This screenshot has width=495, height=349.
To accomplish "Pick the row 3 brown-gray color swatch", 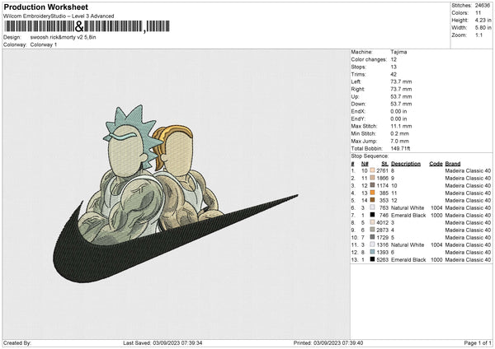I will coord(373,185).
